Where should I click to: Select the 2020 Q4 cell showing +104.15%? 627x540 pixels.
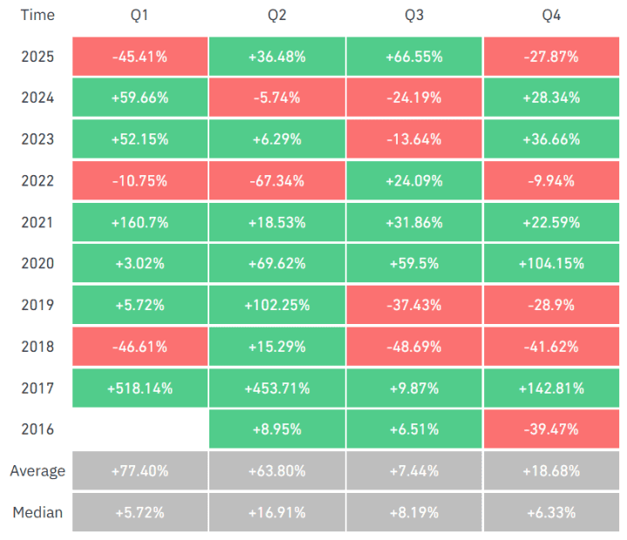pyautogui.click(x=554, y=263)
